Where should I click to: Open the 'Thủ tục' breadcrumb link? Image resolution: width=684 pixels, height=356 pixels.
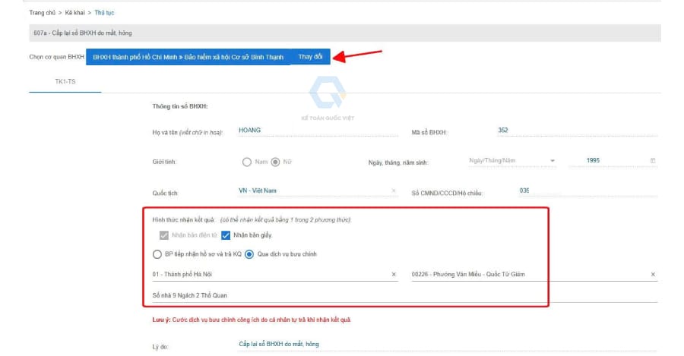tap(104, 13)
